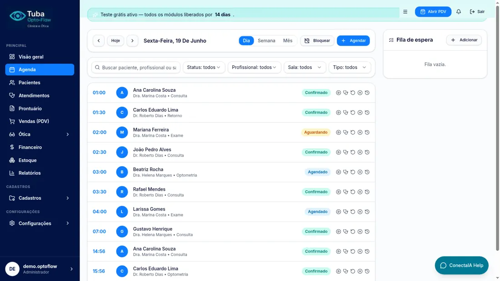Open Visão geral in the sidebar
The height and width of the screenshot is (281, 500).
tap(40, 57)
